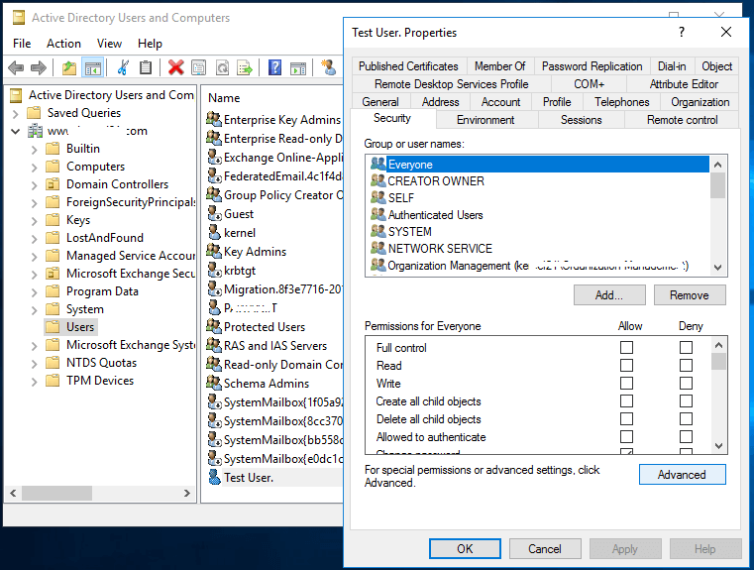Tick Allow for Allowed to authenticate

(x=626, y=437)
